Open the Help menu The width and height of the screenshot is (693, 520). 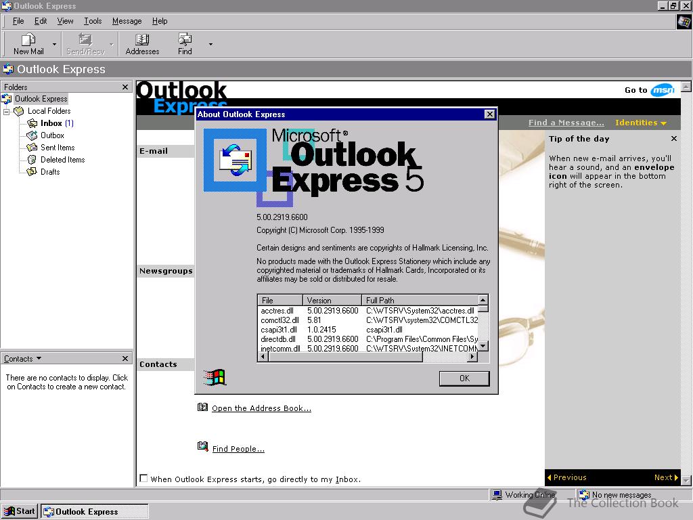click(160, 21)
